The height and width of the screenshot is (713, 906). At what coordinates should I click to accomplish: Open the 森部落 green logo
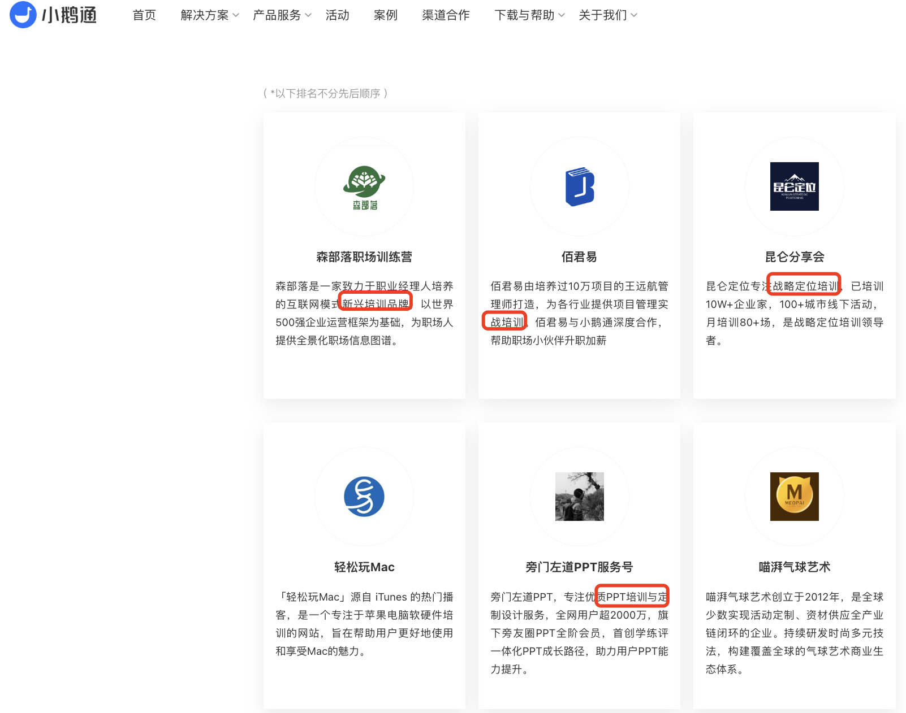point(364,187)
